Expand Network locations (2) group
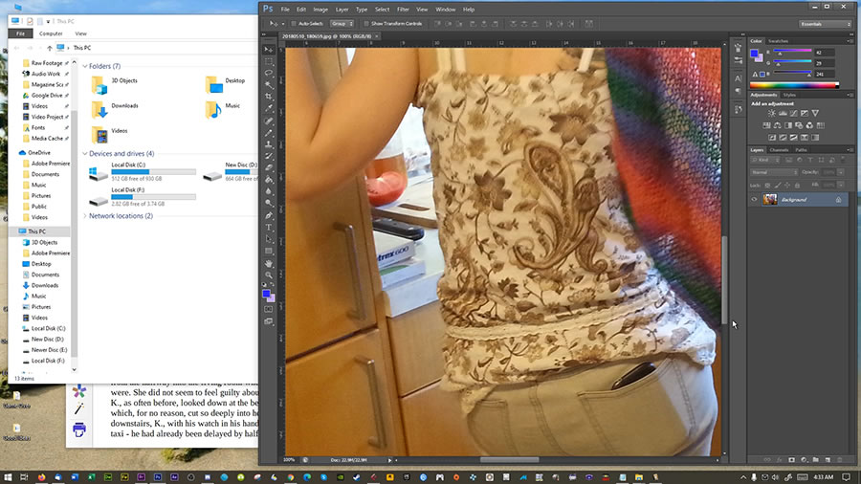This screenshot has height=484, width=861. click(85, 216)
